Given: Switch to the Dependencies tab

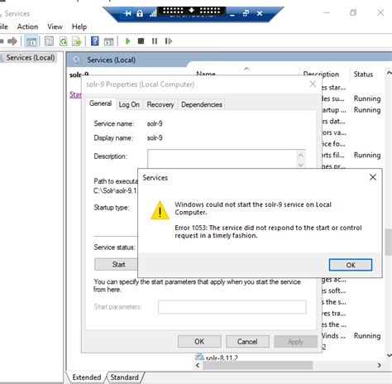Looking at the screenshot, I should (202, 104).
